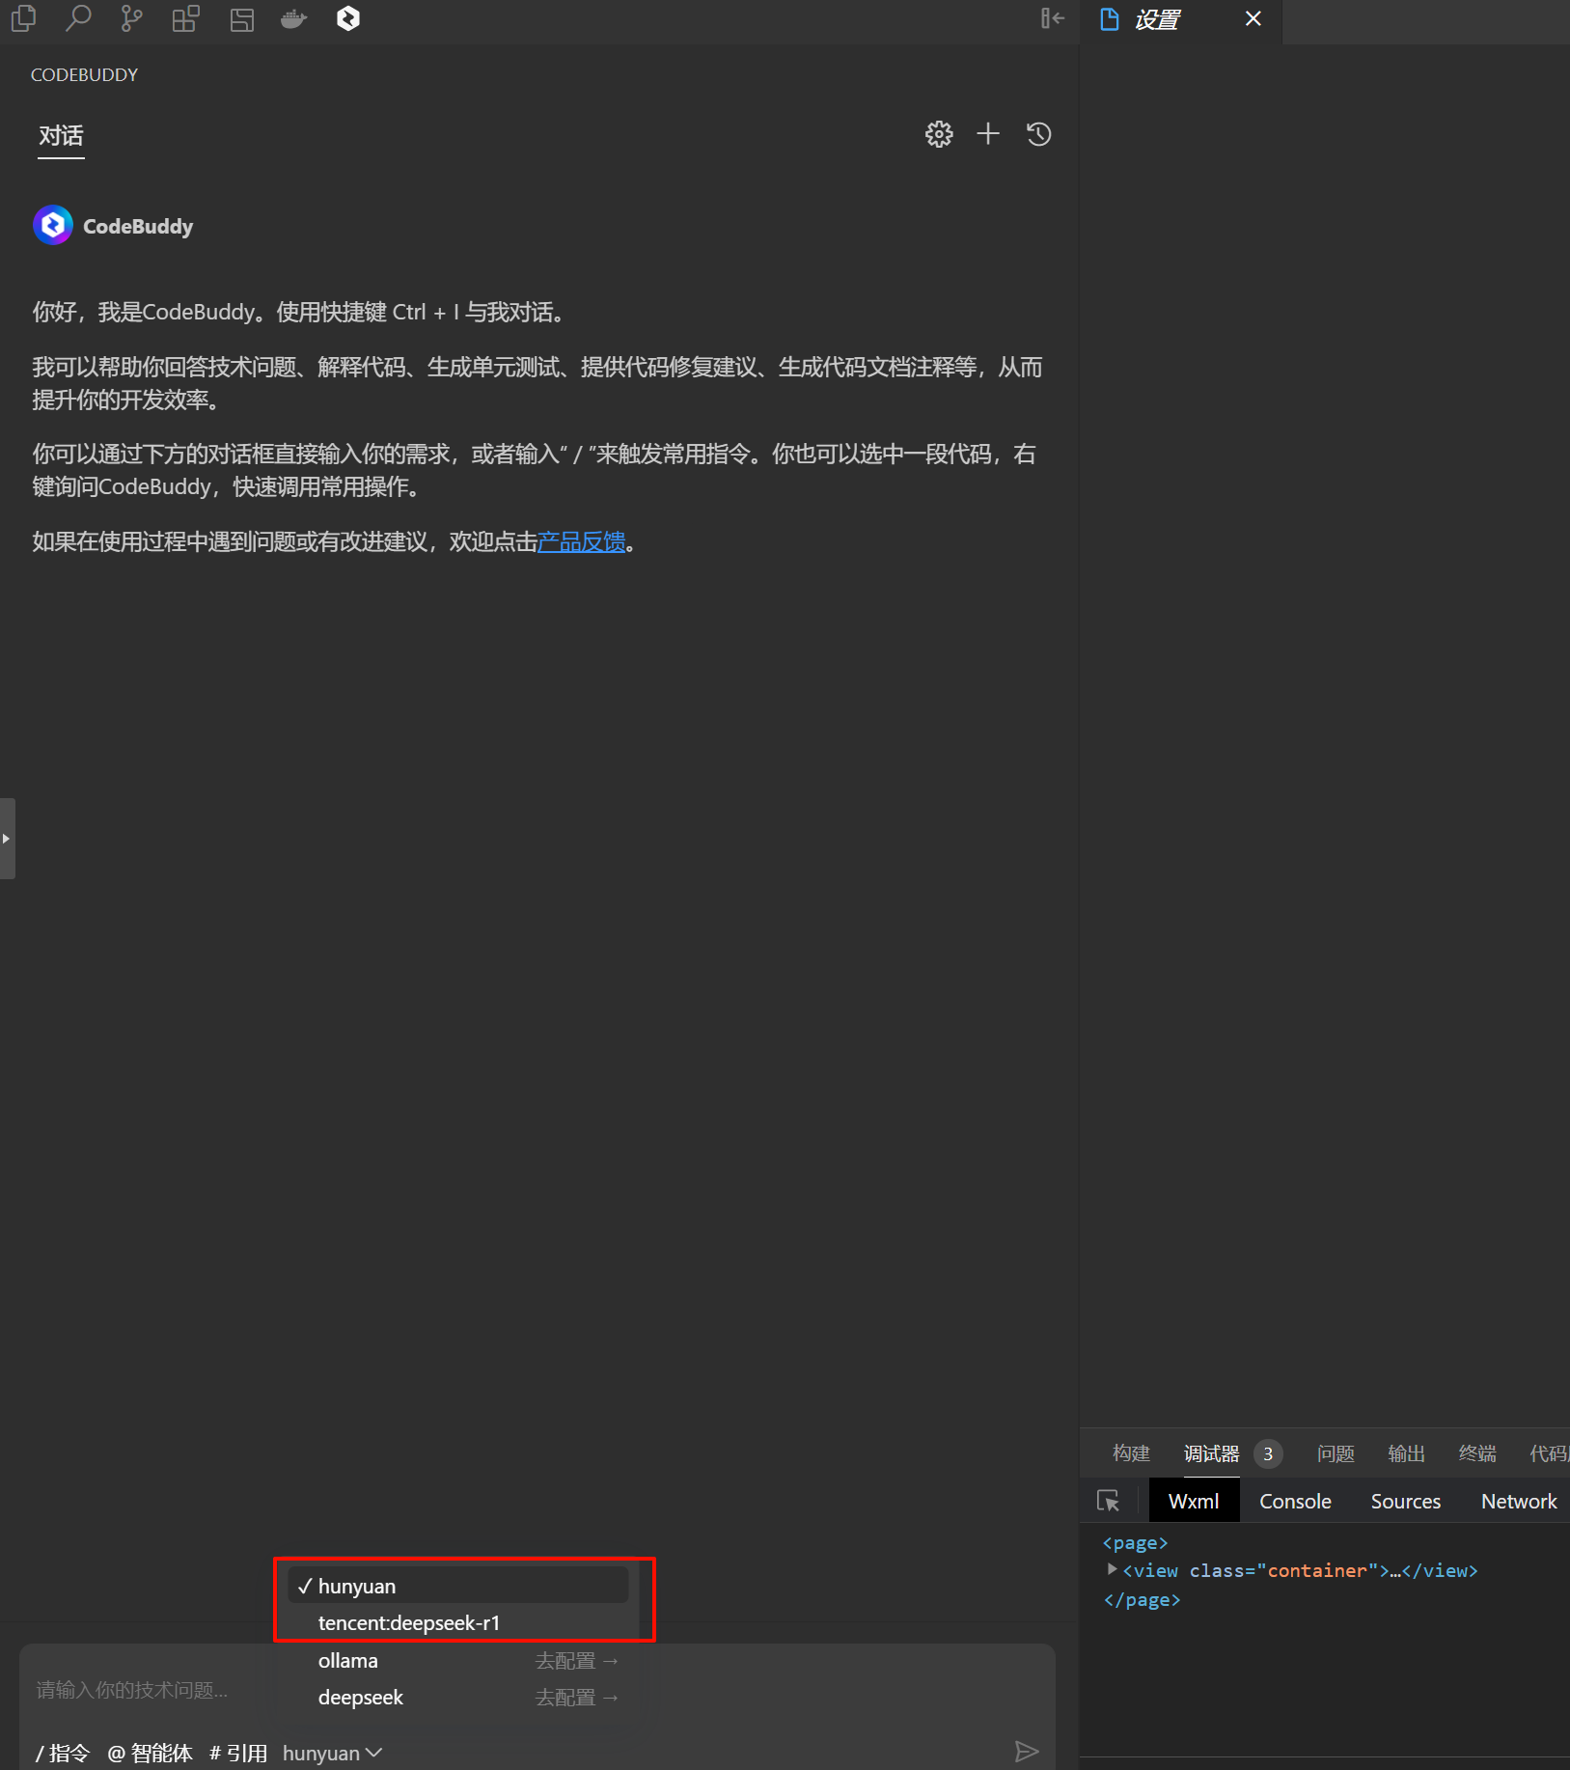The width and height of the screenshot is (1570, 1770).
Task: Switch to the 问题 panel tab
Action: (1336, 1453)
